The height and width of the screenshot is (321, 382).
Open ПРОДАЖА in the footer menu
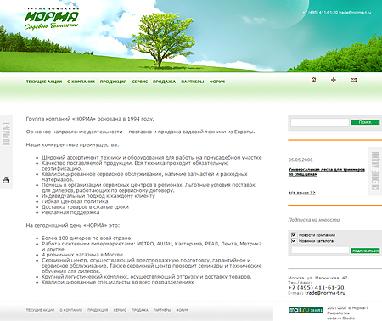(140, 310)
